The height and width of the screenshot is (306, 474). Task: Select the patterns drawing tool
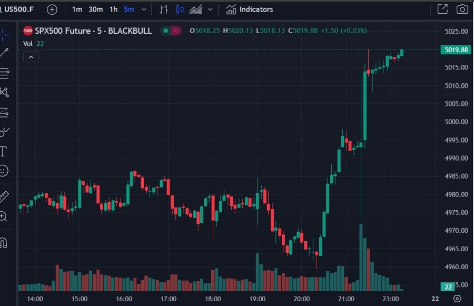point(4,93)
